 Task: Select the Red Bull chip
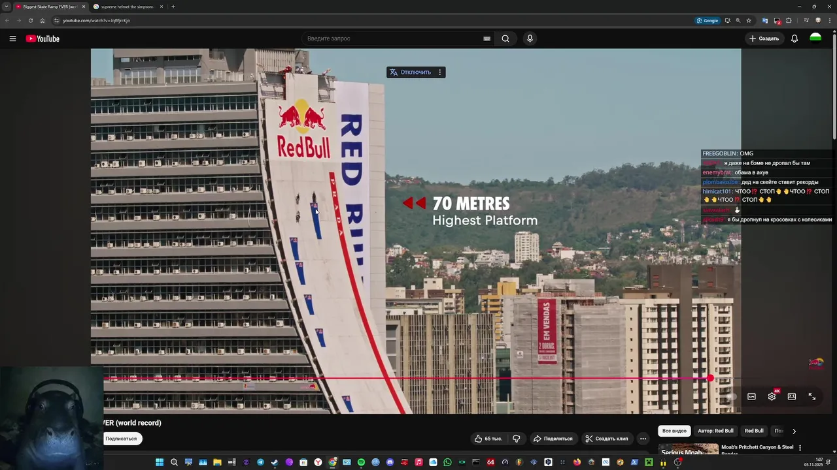(x=754, y=431)
